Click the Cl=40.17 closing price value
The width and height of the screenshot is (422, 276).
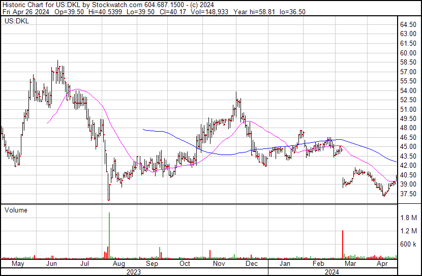click(172, 12)
